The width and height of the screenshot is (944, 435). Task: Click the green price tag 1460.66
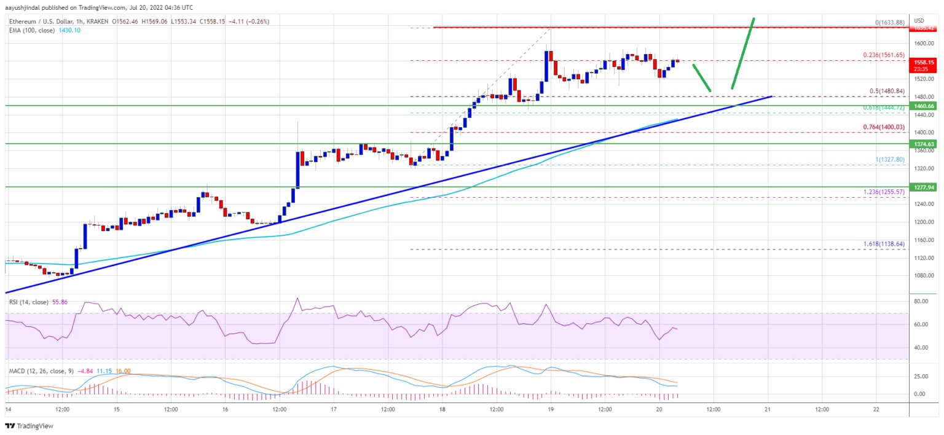pyautogui.click(x=923, y=106)
